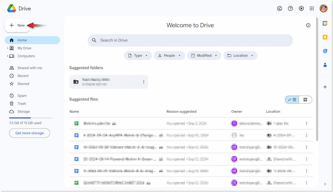Open the Google apps grid launcher
Image resolution: width=333 pixels, height=192 pixels.
point(312,8)
